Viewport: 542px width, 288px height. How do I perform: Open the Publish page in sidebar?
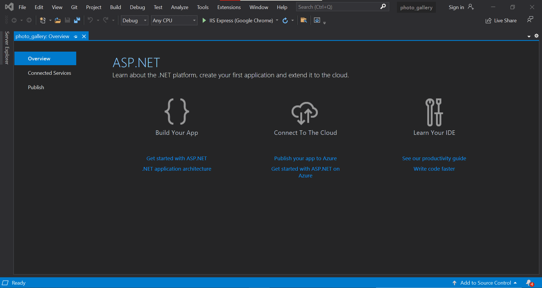36,87
